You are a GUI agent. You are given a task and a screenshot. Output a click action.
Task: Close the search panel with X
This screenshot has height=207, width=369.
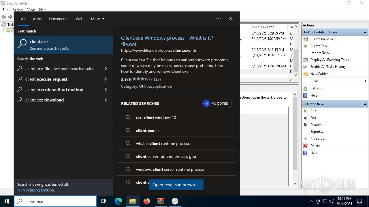pos(231,19)
